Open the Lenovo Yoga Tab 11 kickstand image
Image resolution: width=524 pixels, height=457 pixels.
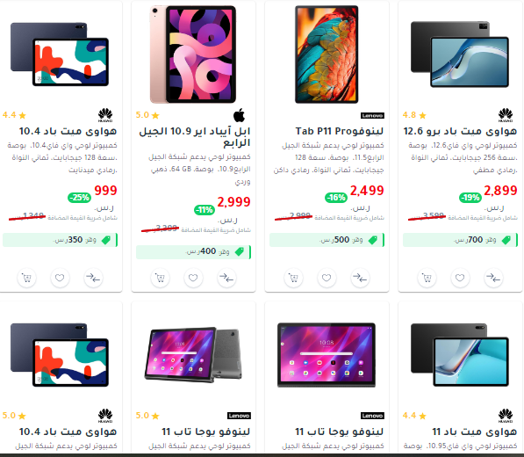pos(193,355)
